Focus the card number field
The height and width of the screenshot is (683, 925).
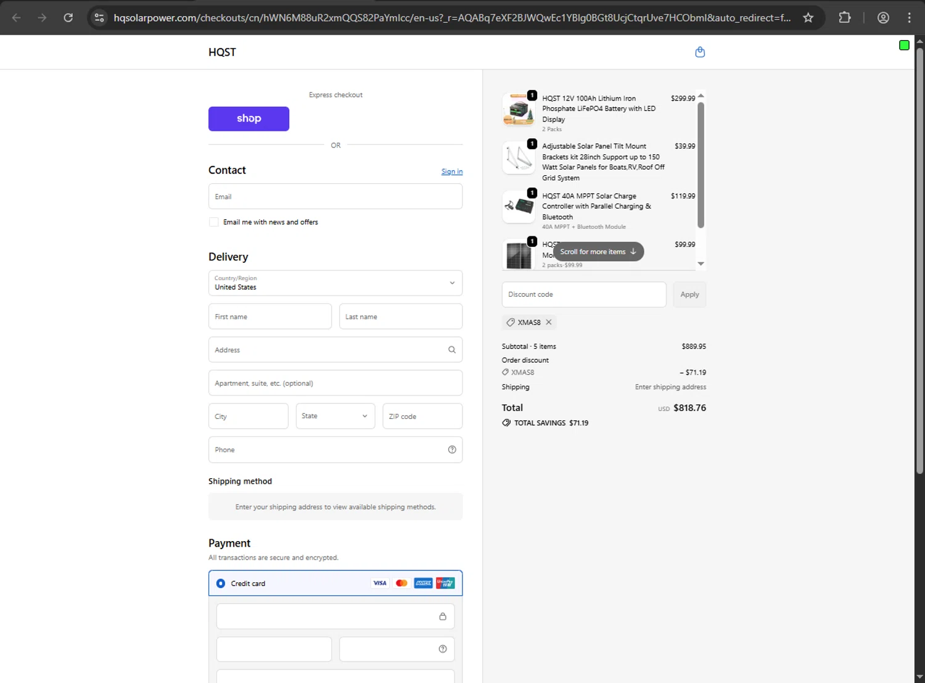click(x=335, y=616)
